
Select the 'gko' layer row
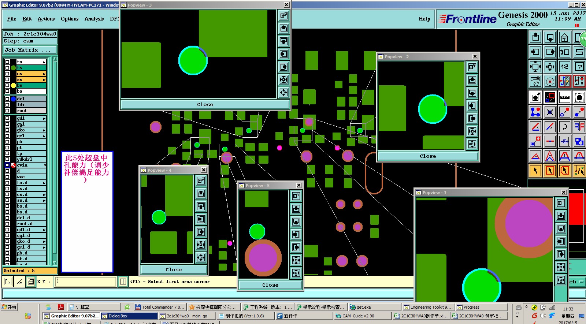(31, 130)
